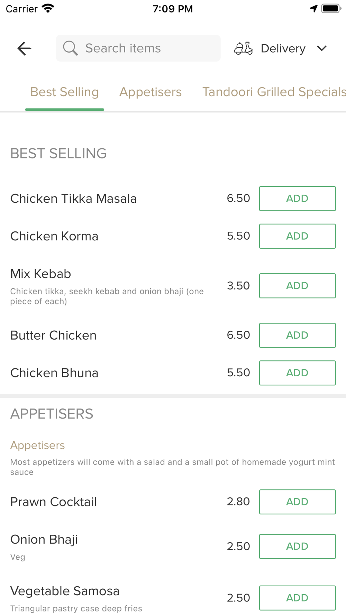
Task: Open the Appetisers tab
Action: (x=151, y=92)
